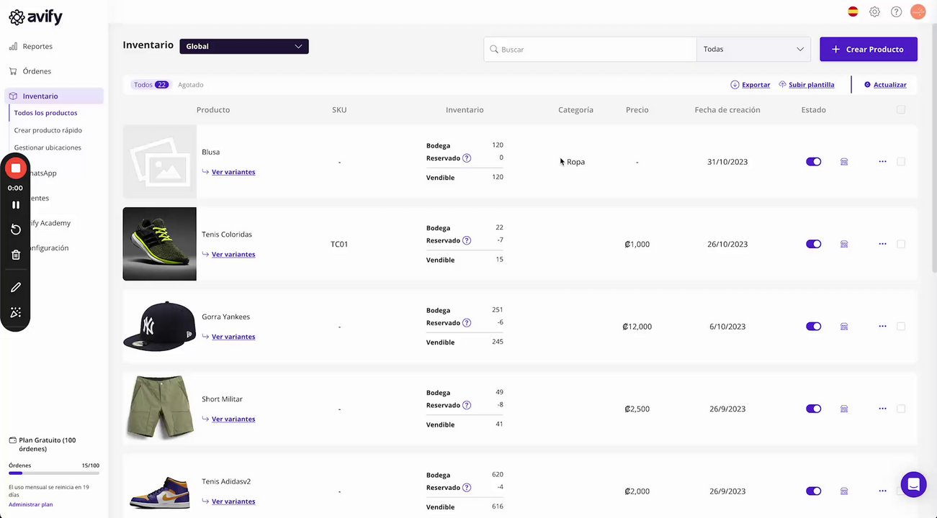The image size is (937, 518).
Task: Open the chat support bubble
Action: [x=913, y=484]
